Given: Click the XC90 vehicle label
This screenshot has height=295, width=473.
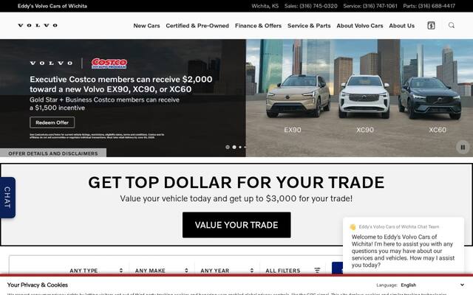Looking at the screenshot, I should tap(365, 130).
